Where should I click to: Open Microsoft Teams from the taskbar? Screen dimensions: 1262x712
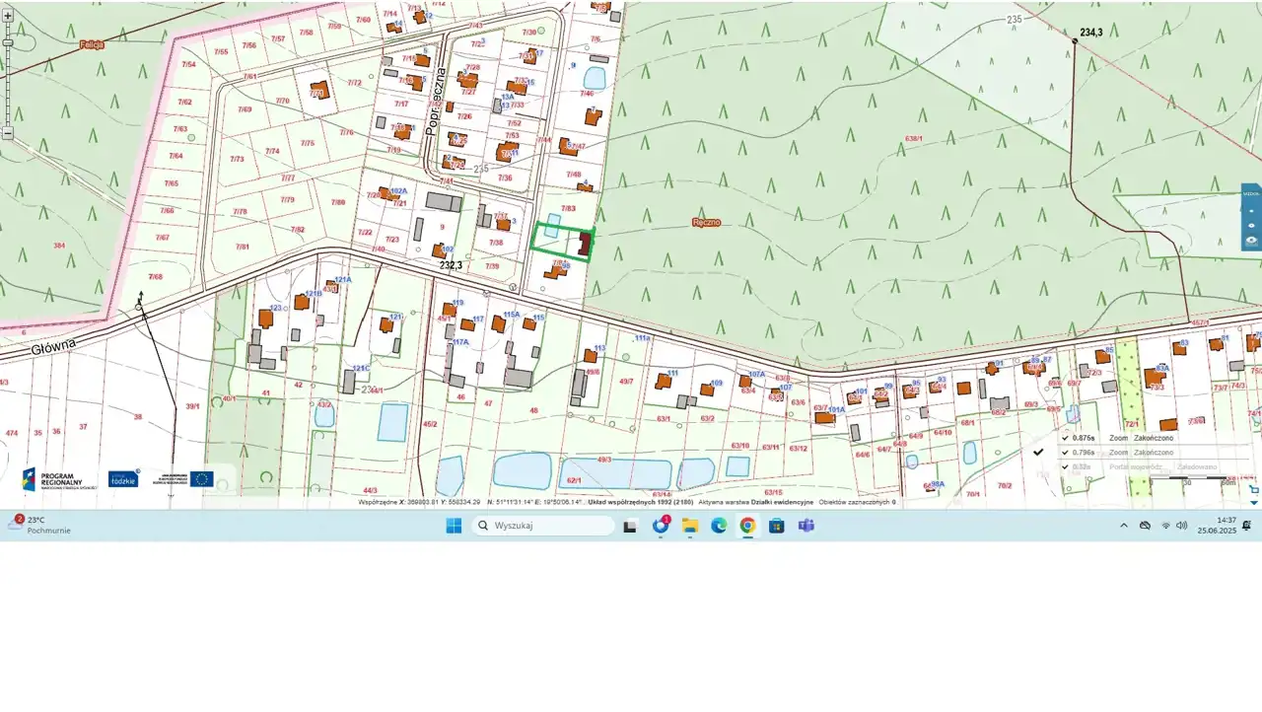[x=806, y=526]
